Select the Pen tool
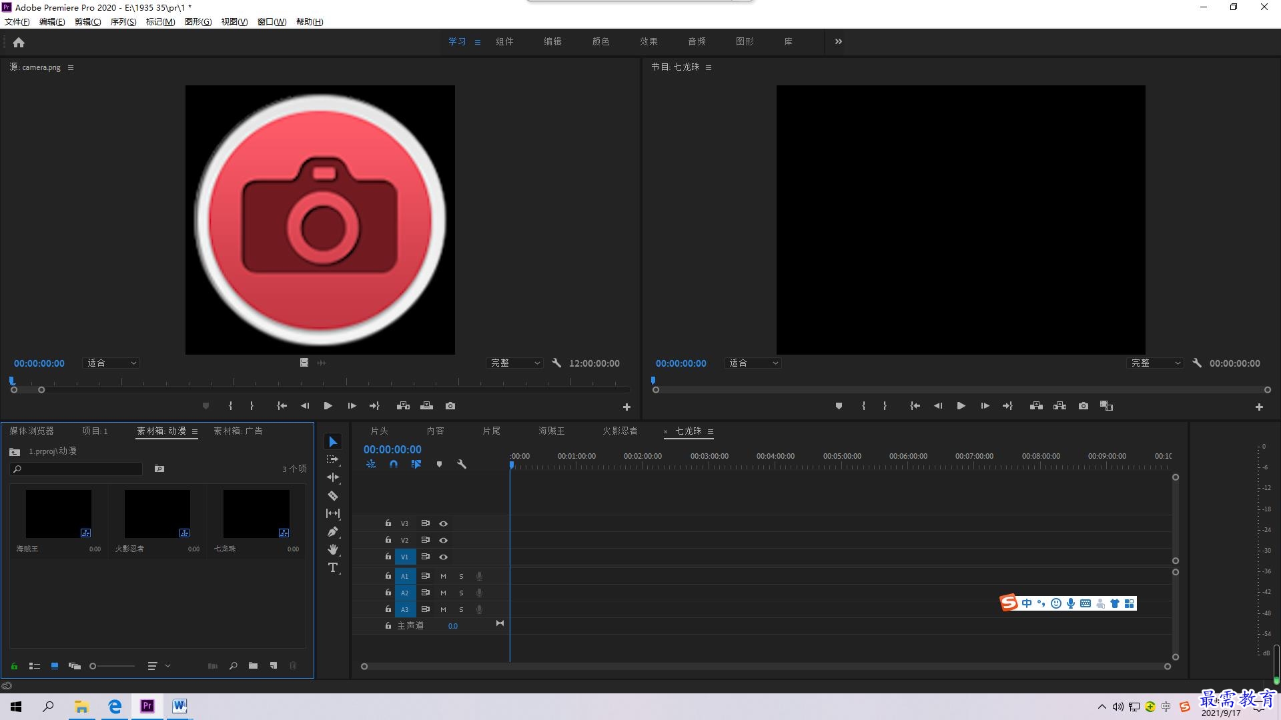The height and width of the screenshot is (720, 1281). [333, 531]
